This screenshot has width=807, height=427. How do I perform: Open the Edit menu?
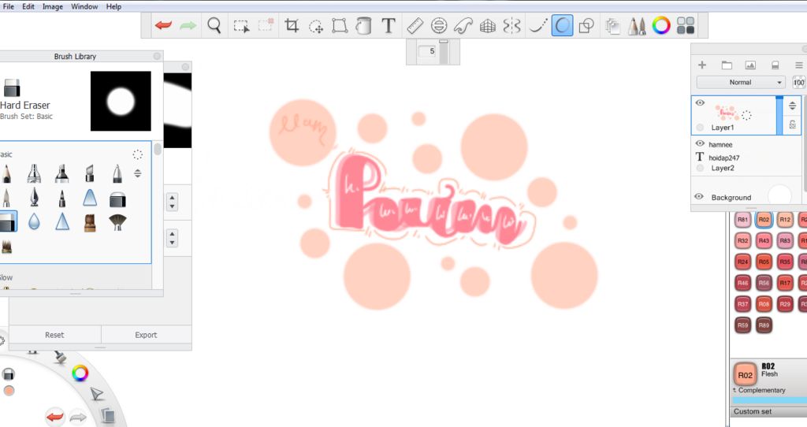tap(28, 6)
